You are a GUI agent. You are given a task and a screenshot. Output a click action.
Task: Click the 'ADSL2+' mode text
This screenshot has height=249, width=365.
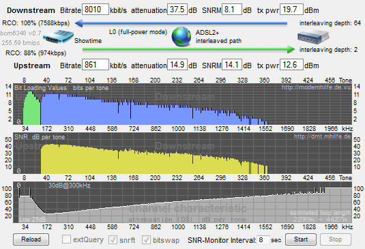point(207,32)
